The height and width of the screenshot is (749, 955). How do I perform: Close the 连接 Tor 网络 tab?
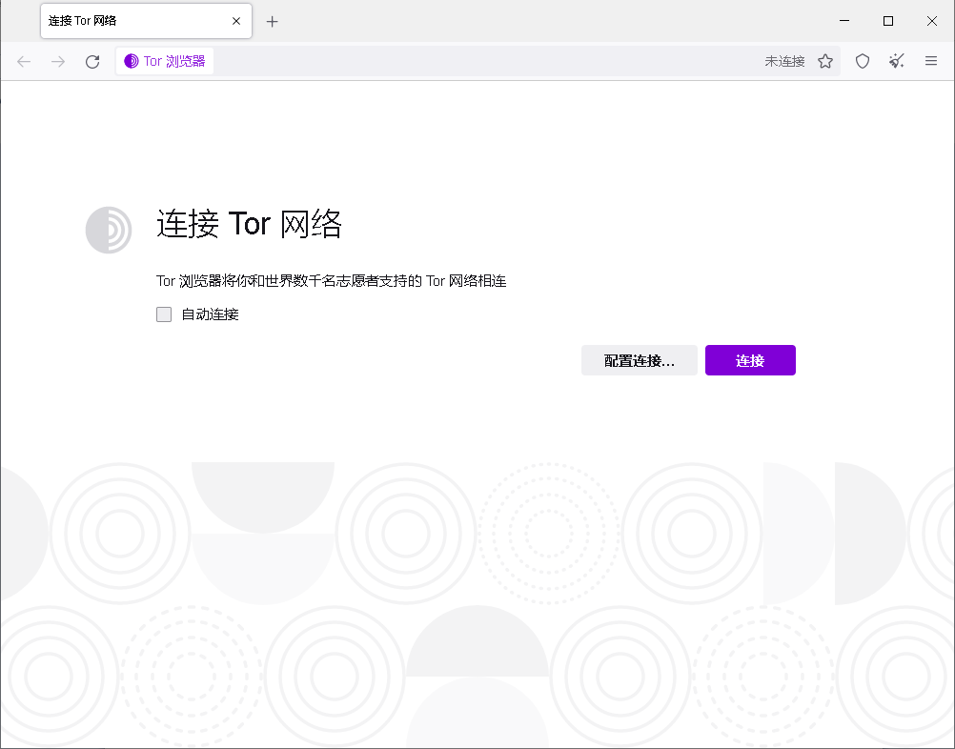(x=236, y=21)
